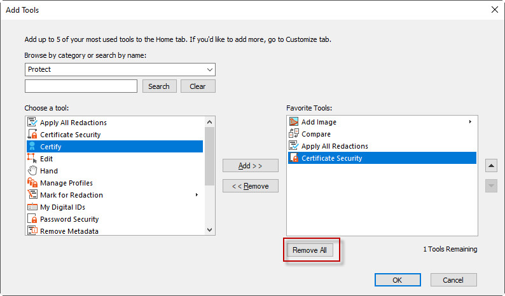Open the Protect category dropdown

pyautogui.click(x=209, y=69)
